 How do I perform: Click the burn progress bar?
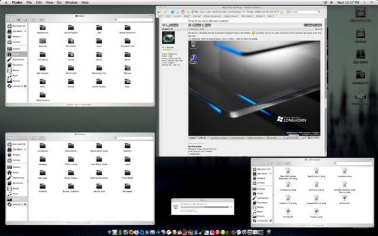[204, 207]
